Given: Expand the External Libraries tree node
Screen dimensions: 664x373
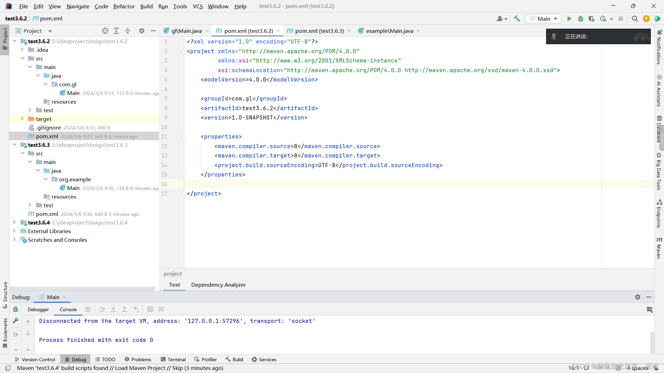Looking at the screenshot, I should (14, 231).
